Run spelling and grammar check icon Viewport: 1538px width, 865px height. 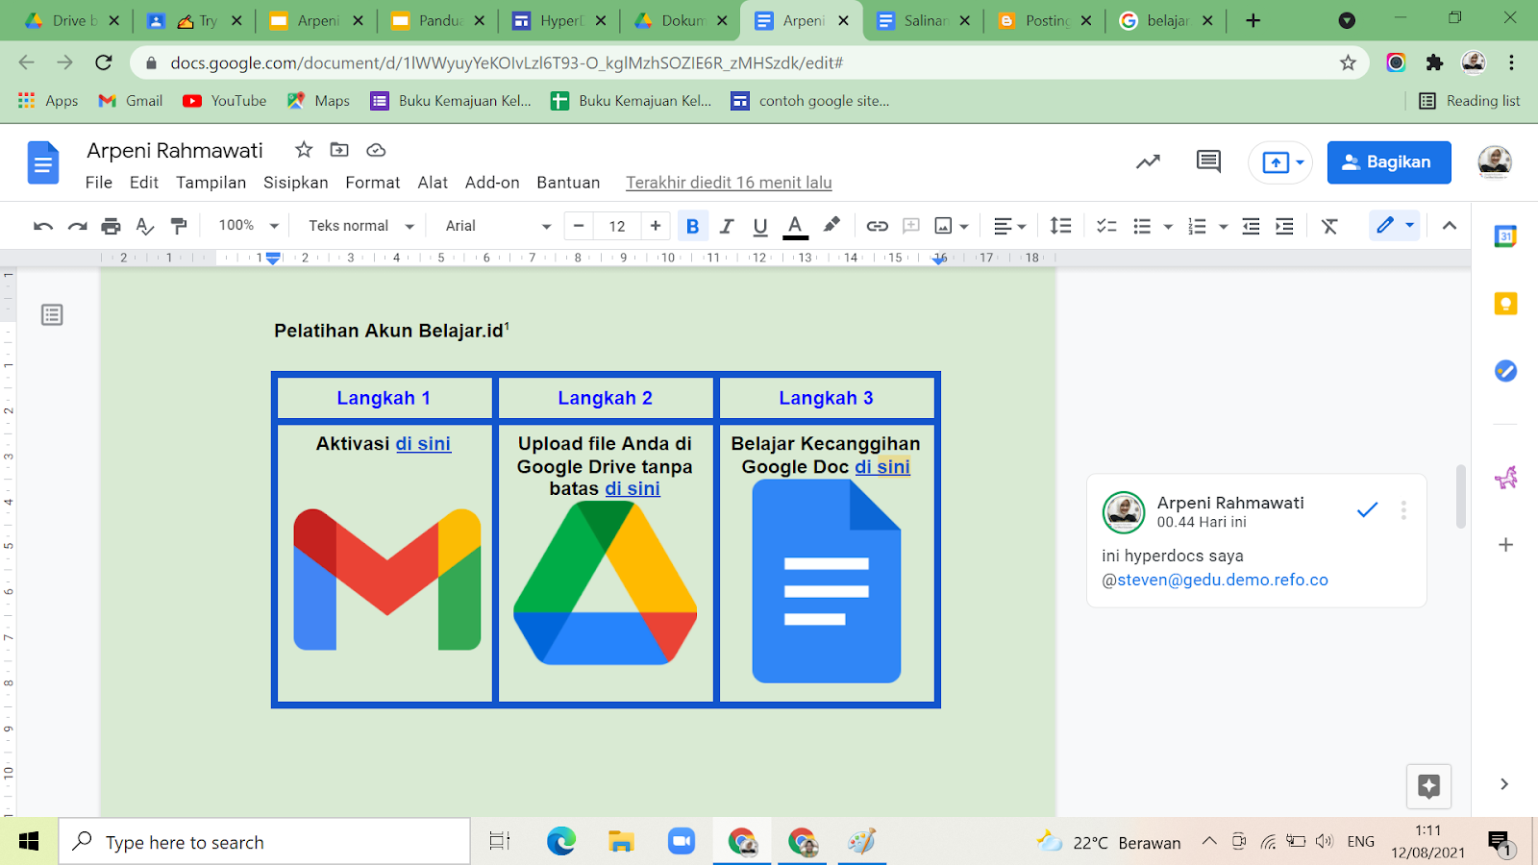145,226
